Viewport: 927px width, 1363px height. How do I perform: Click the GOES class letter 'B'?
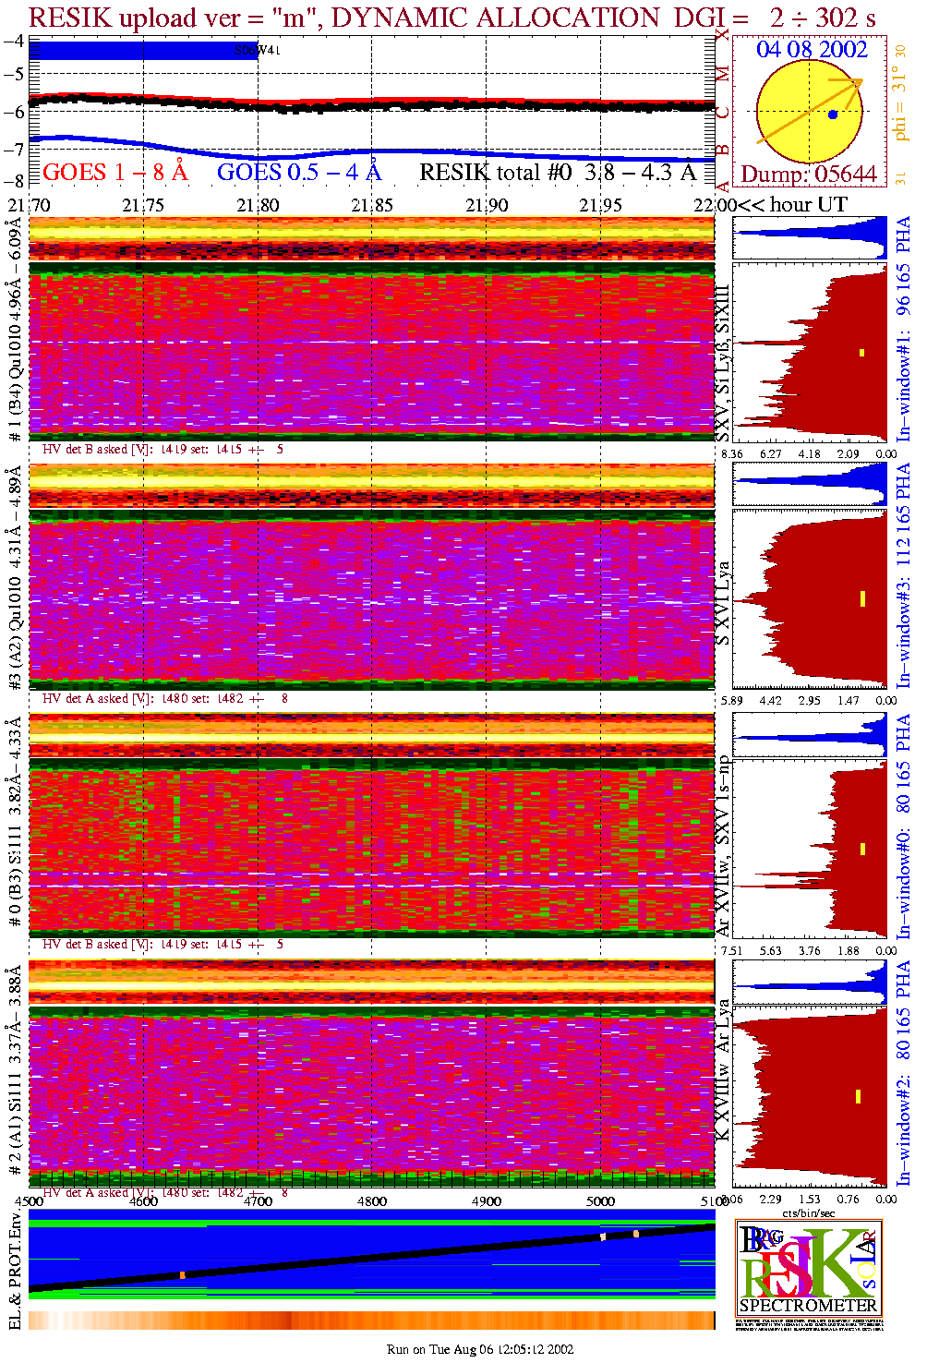point(723,150)
